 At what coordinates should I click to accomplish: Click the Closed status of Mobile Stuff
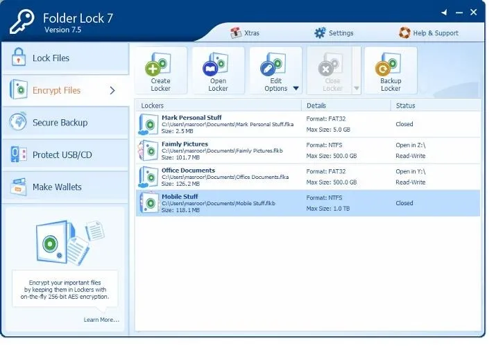coord(404,203)
